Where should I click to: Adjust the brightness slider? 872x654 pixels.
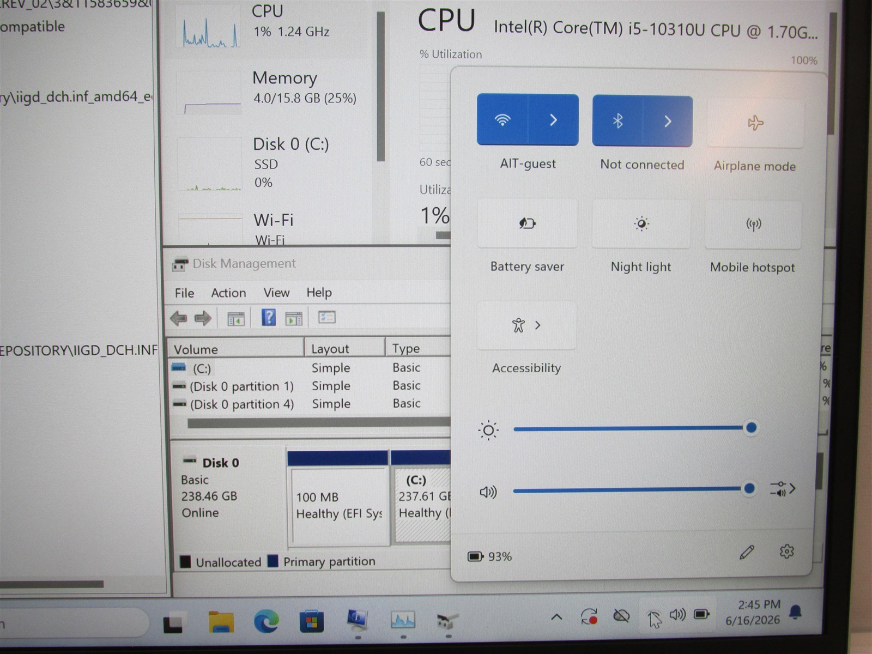tap(632, 429)
